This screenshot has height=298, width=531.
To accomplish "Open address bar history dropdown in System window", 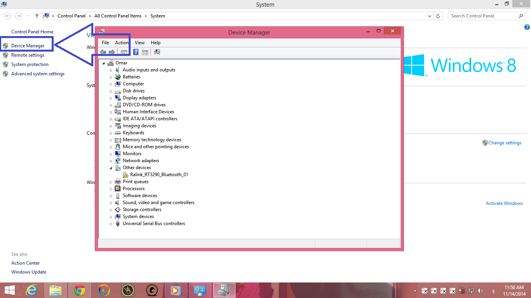I will pos(430,16).
